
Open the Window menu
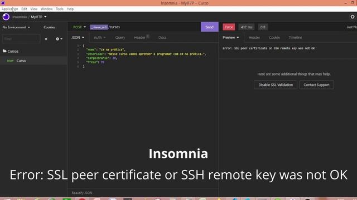[x=46, y=9]
